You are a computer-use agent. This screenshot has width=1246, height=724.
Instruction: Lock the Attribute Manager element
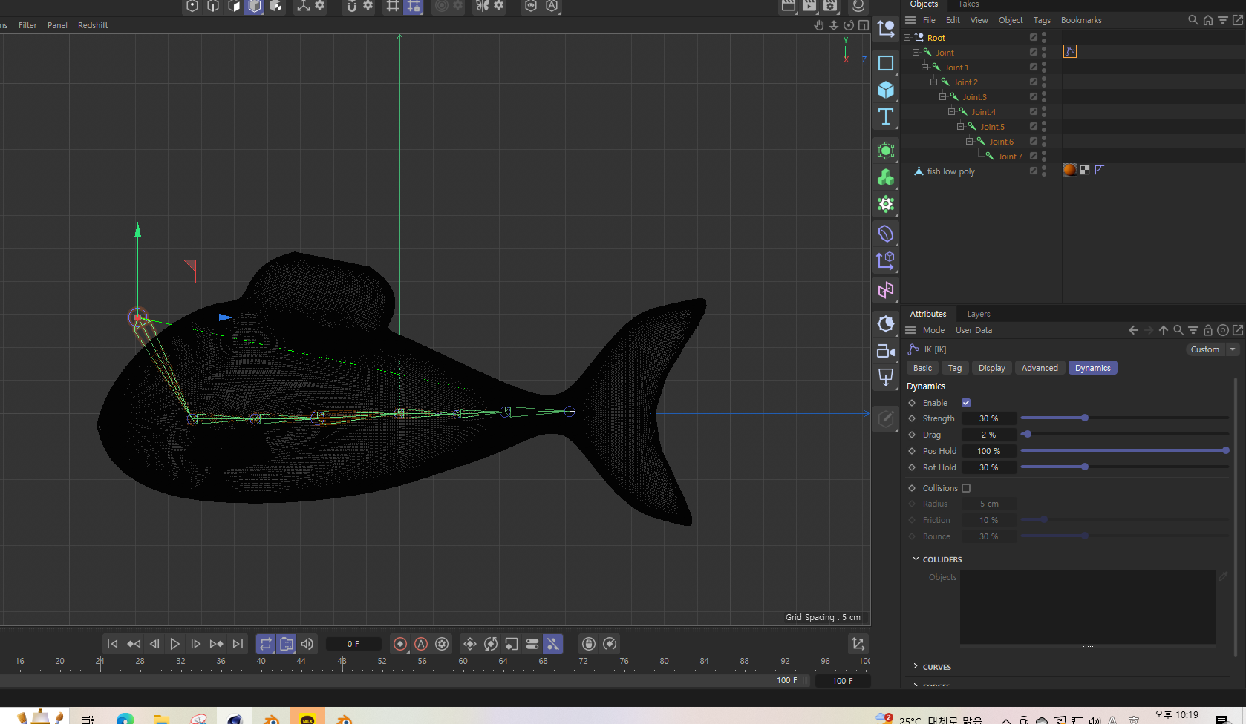1208,330
